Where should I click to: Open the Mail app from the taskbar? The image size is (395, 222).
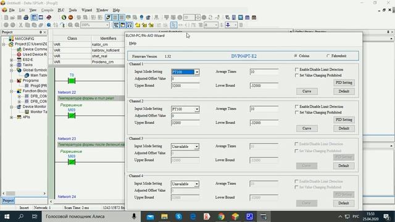[x=150, y=216]
